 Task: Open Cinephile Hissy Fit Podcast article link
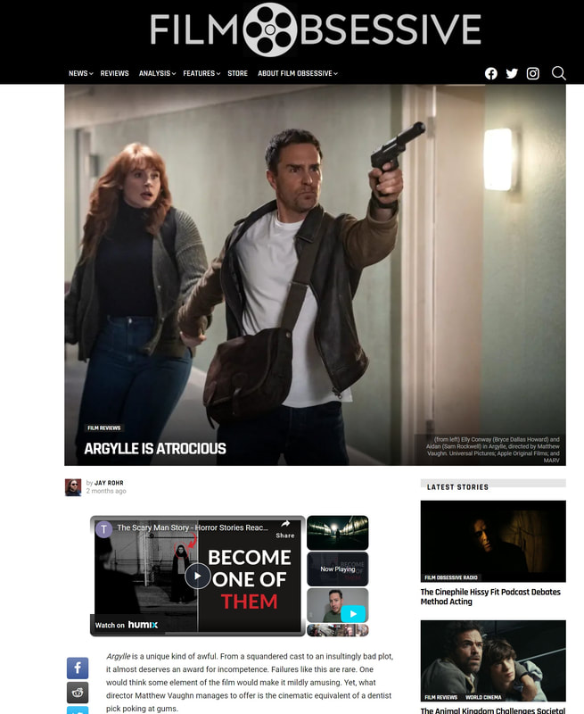pyautogui.click(x=490, y=596)
